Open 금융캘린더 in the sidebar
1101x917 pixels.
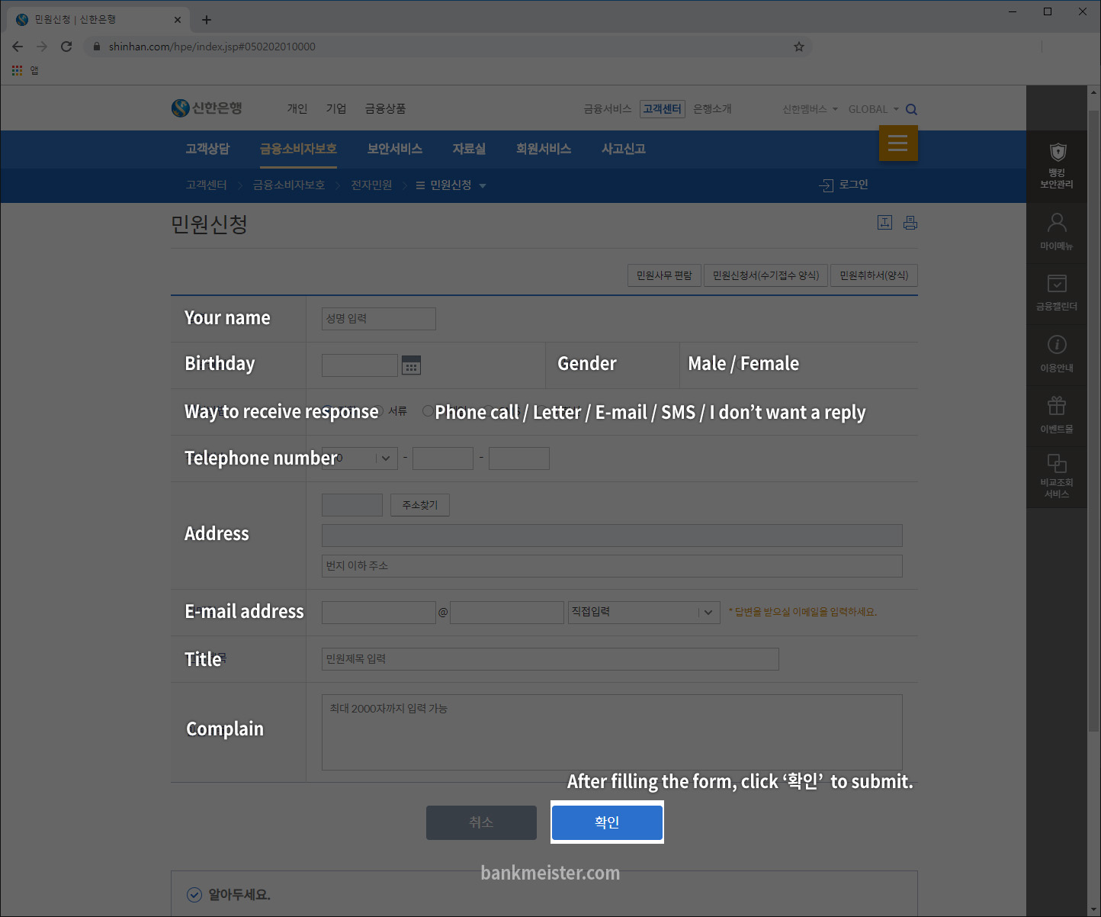[x=1057, y=293]
